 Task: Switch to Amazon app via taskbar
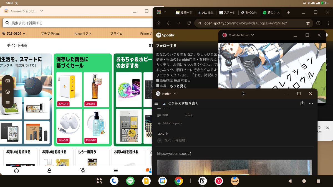(235, 181)
